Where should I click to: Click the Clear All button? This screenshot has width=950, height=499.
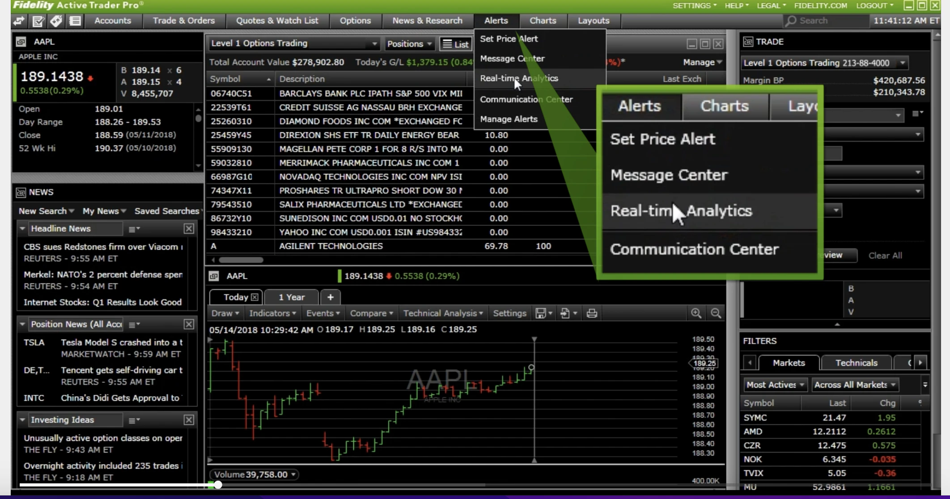tap(885, 255)
